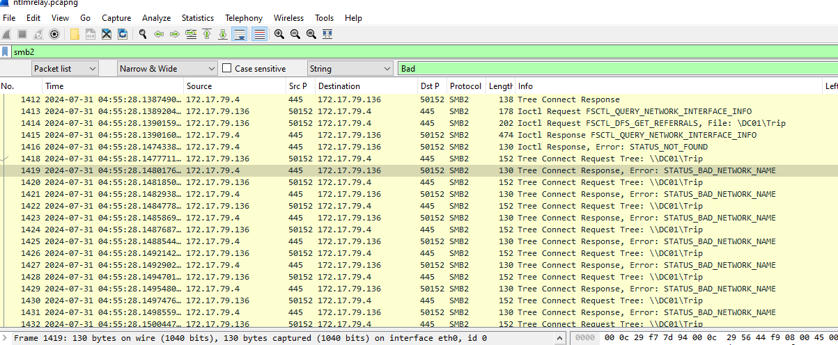Open a capture file with folder icon
Image resolution: width=838 pixels, height=345 pixels.
pyautogui.click(x=75, y=34)
